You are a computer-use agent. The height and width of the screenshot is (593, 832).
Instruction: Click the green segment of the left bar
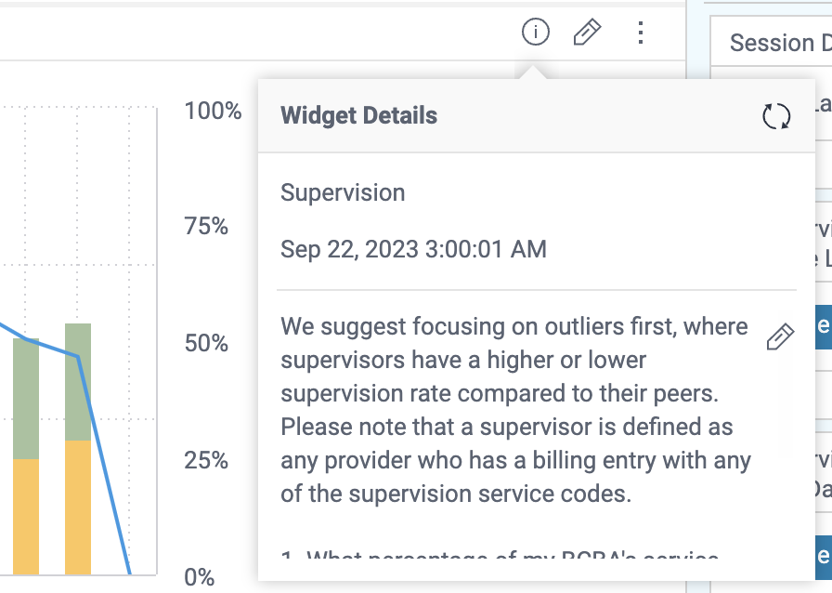26,400
